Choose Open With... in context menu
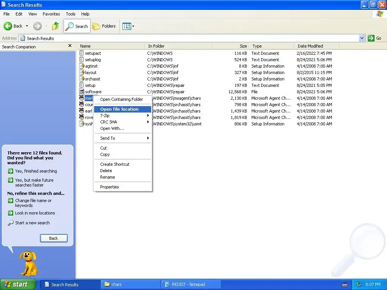The height and width of the screenshot is (290, 387). click(122, 128)
